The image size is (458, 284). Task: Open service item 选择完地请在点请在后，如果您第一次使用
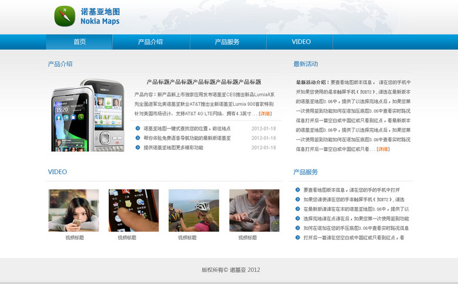[x=356, y=219]
